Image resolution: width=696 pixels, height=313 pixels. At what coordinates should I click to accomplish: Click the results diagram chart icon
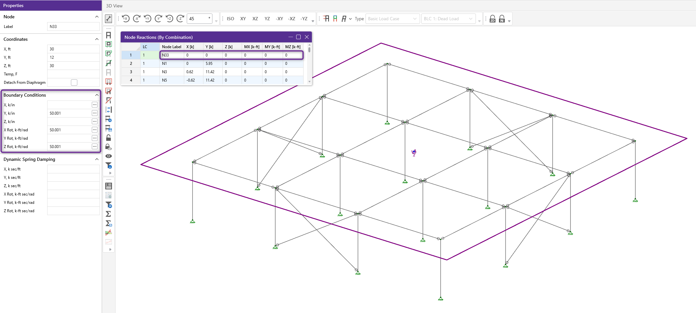108,232
